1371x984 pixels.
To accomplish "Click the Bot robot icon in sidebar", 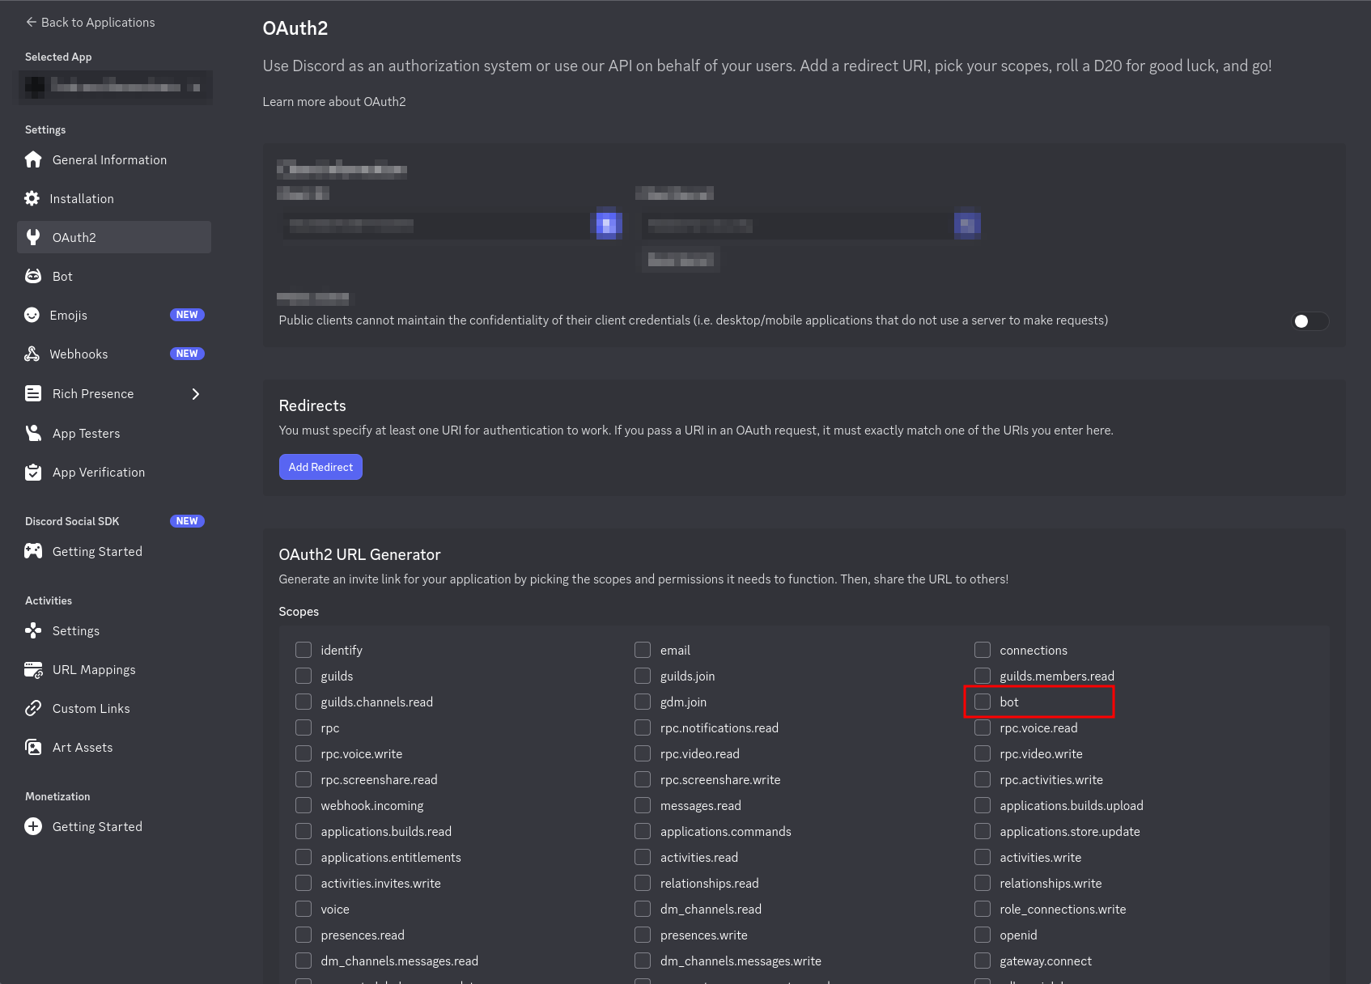I will (x=33, y=276).
